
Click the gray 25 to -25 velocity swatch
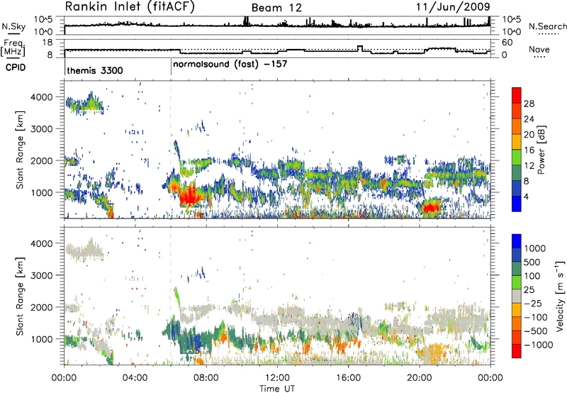pos(517,297)
